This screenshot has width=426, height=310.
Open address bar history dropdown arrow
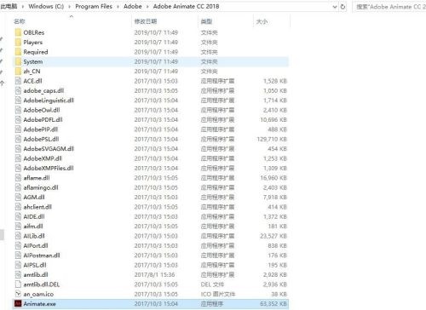coord(335,7)
